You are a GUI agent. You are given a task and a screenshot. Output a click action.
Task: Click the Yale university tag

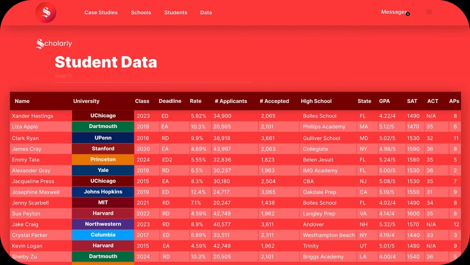click(x=103, y=170)
